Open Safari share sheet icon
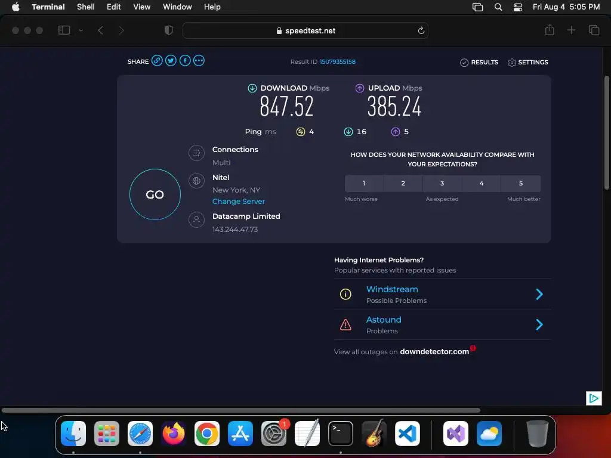 coord(550,30)
